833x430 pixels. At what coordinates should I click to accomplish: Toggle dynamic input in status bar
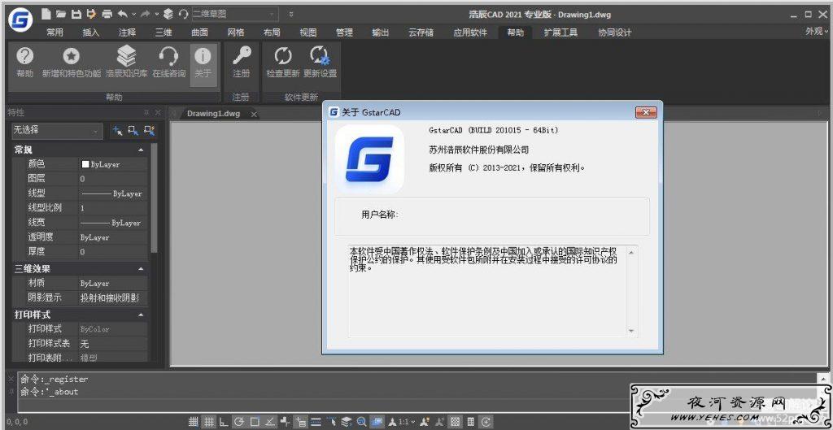301,422
